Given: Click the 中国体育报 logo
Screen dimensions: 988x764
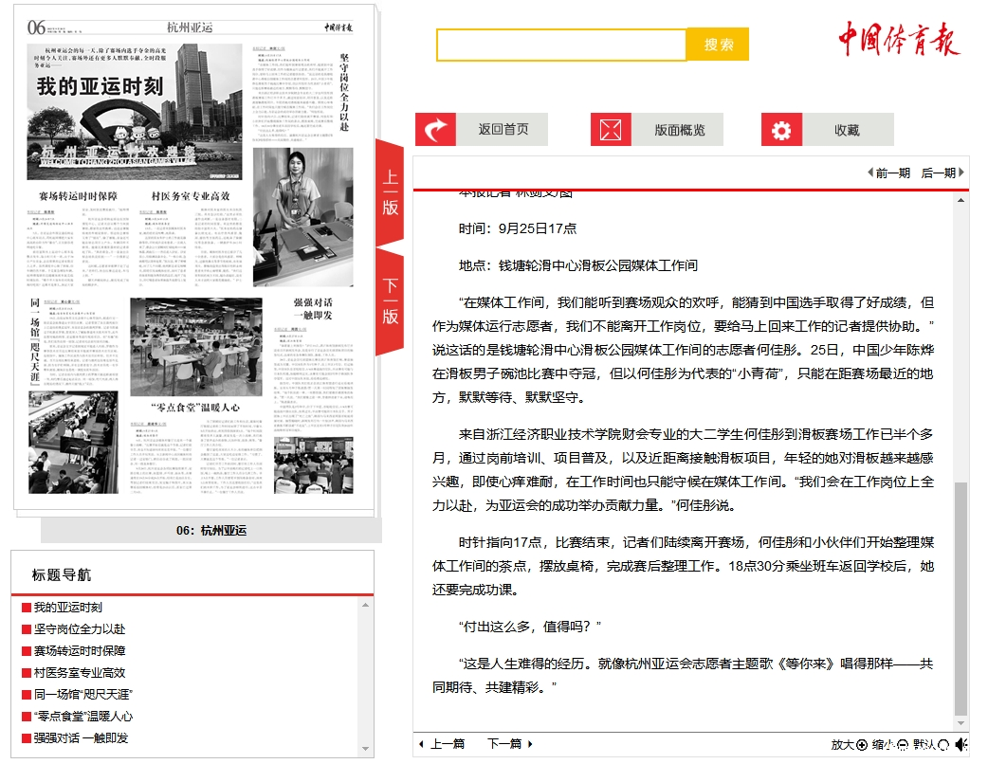Looking at the screenshot, I should (x=898, y=38).
